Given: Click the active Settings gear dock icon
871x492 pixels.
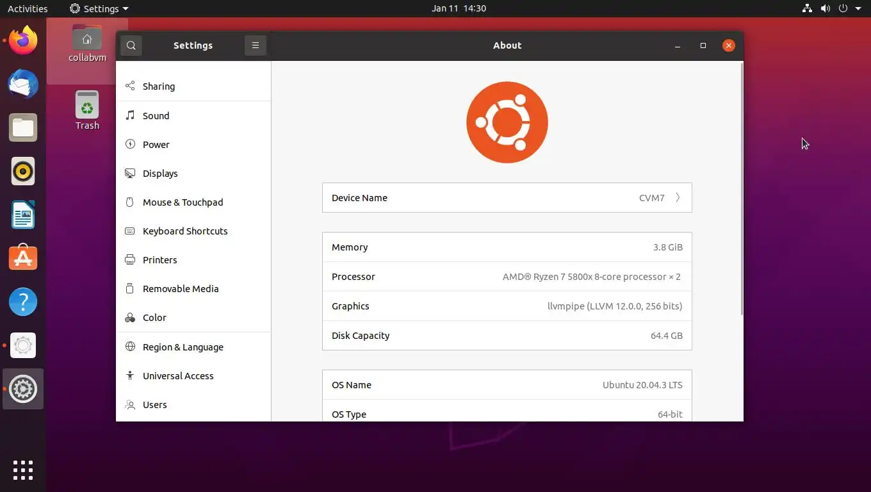Looking at the screenshot, I should pos(23,389).
